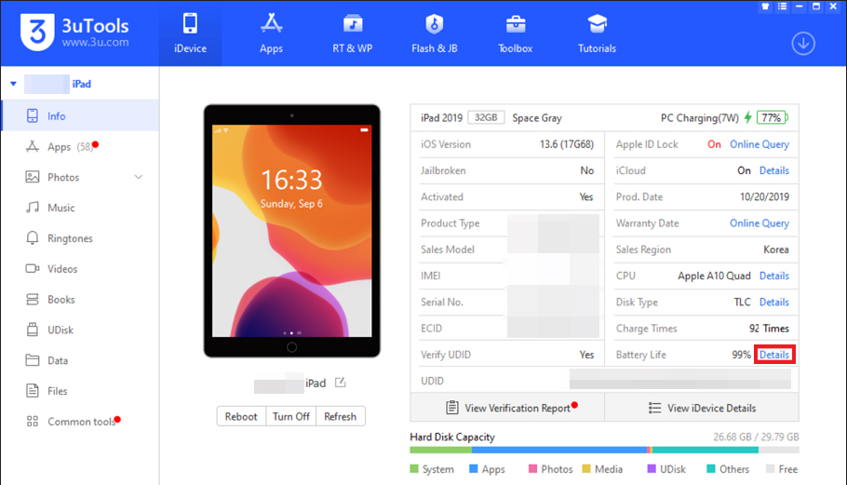Open Common tools in the sidebar
This screenshot has height=485, width=847.
(80, 422)
